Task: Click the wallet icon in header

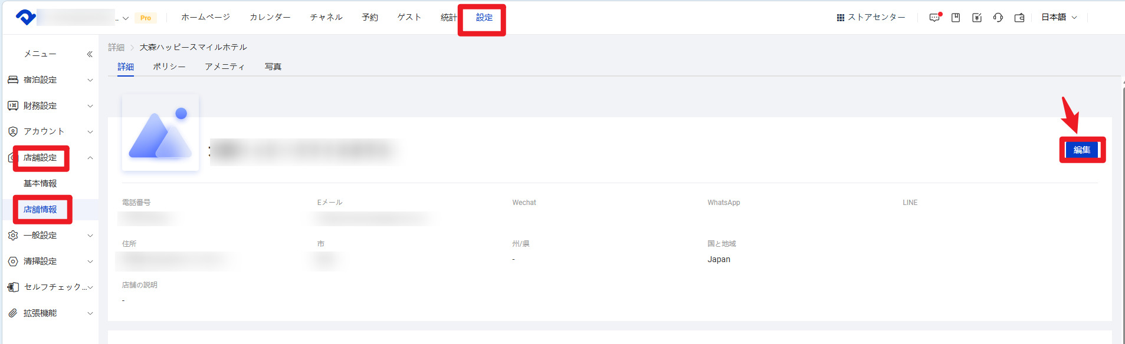Action: coord(1019,18)
